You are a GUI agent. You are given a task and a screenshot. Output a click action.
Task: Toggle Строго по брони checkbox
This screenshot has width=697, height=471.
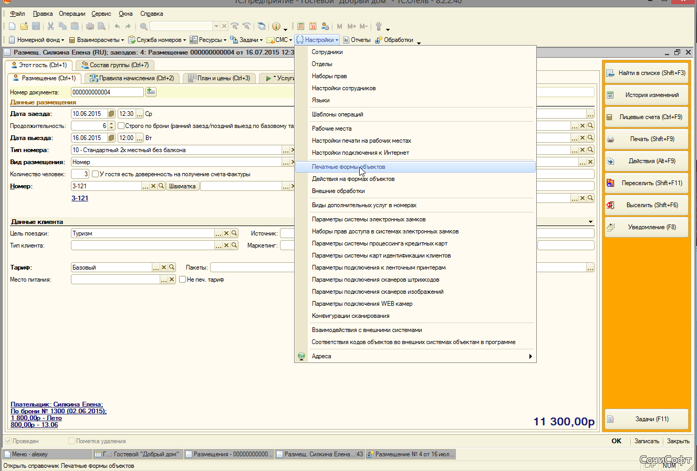(121, 126)
